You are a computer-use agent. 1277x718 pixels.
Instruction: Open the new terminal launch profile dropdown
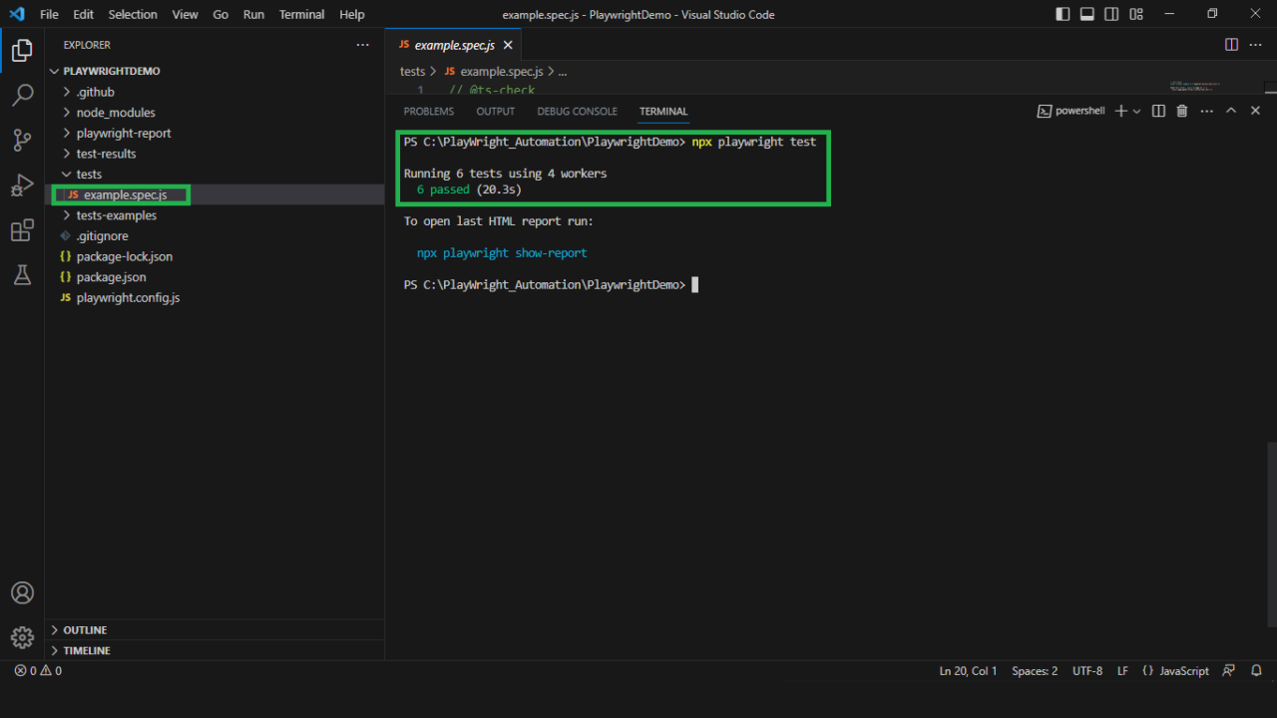pyautogui.click(x=1137, y=112)
